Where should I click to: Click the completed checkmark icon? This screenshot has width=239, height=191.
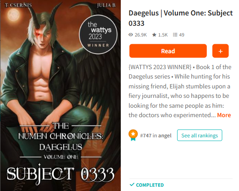tap(132, 185)
